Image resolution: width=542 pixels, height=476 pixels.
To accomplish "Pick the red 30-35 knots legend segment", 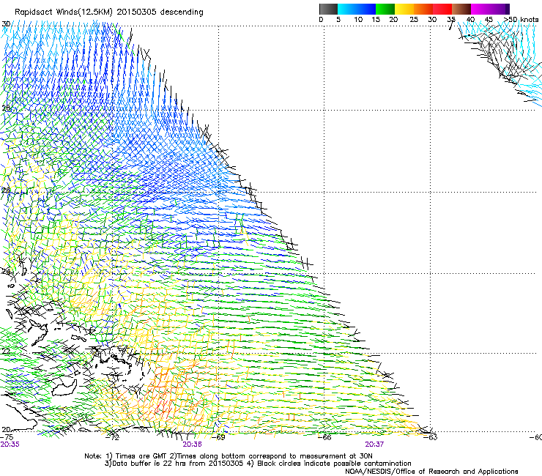I will click(442, 9).
